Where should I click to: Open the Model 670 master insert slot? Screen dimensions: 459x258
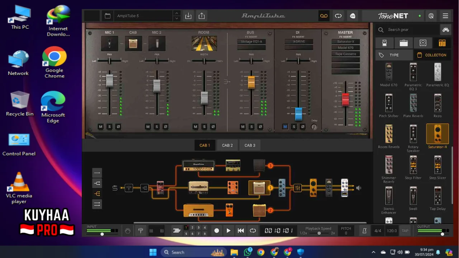coord(345,48)
